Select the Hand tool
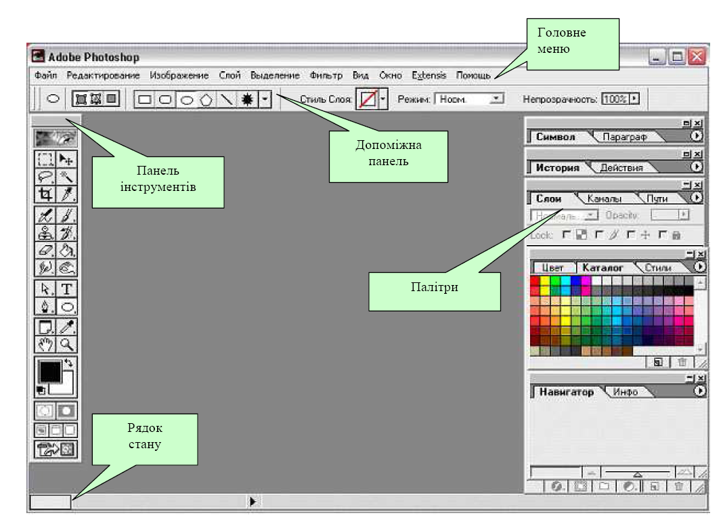The width and height of the screenshot is (723, 522). click(45, 345)
